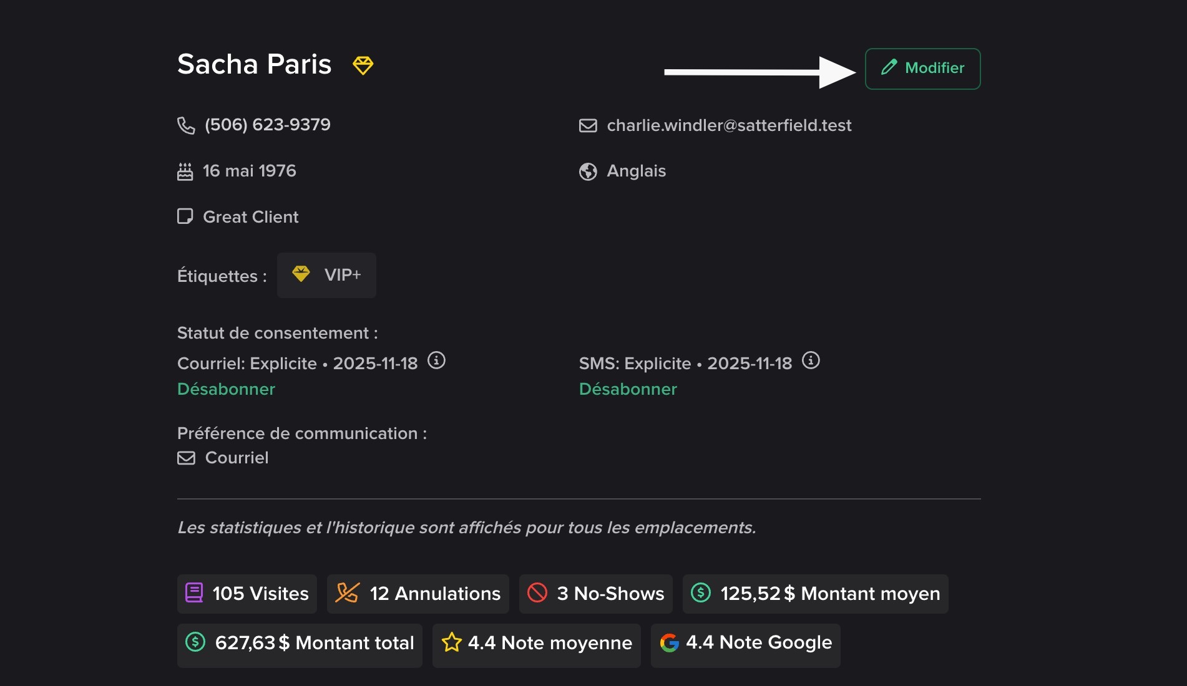
Task: Click the Modifier edit button
Action: [922, 69]
